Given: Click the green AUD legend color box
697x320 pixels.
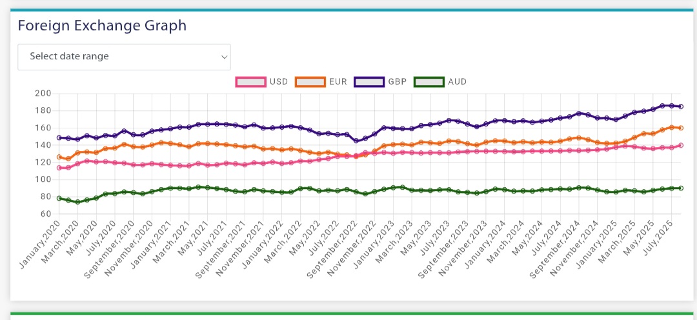Looking at the screenshot, I should [428, 82].
